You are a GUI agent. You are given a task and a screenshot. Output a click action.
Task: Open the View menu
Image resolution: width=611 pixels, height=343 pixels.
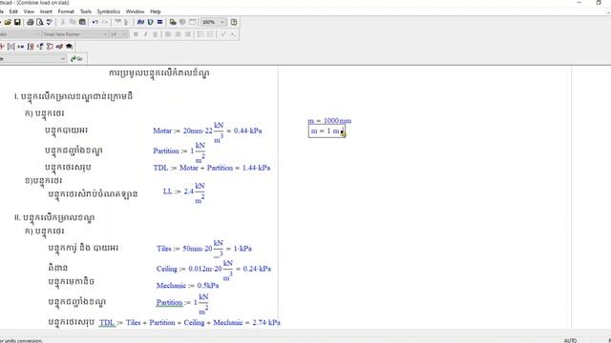[x=29, y=11]
